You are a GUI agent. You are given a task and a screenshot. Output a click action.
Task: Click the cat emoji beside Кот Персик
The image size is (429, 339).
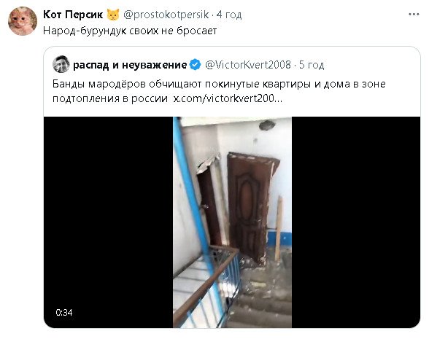(113, 15)
